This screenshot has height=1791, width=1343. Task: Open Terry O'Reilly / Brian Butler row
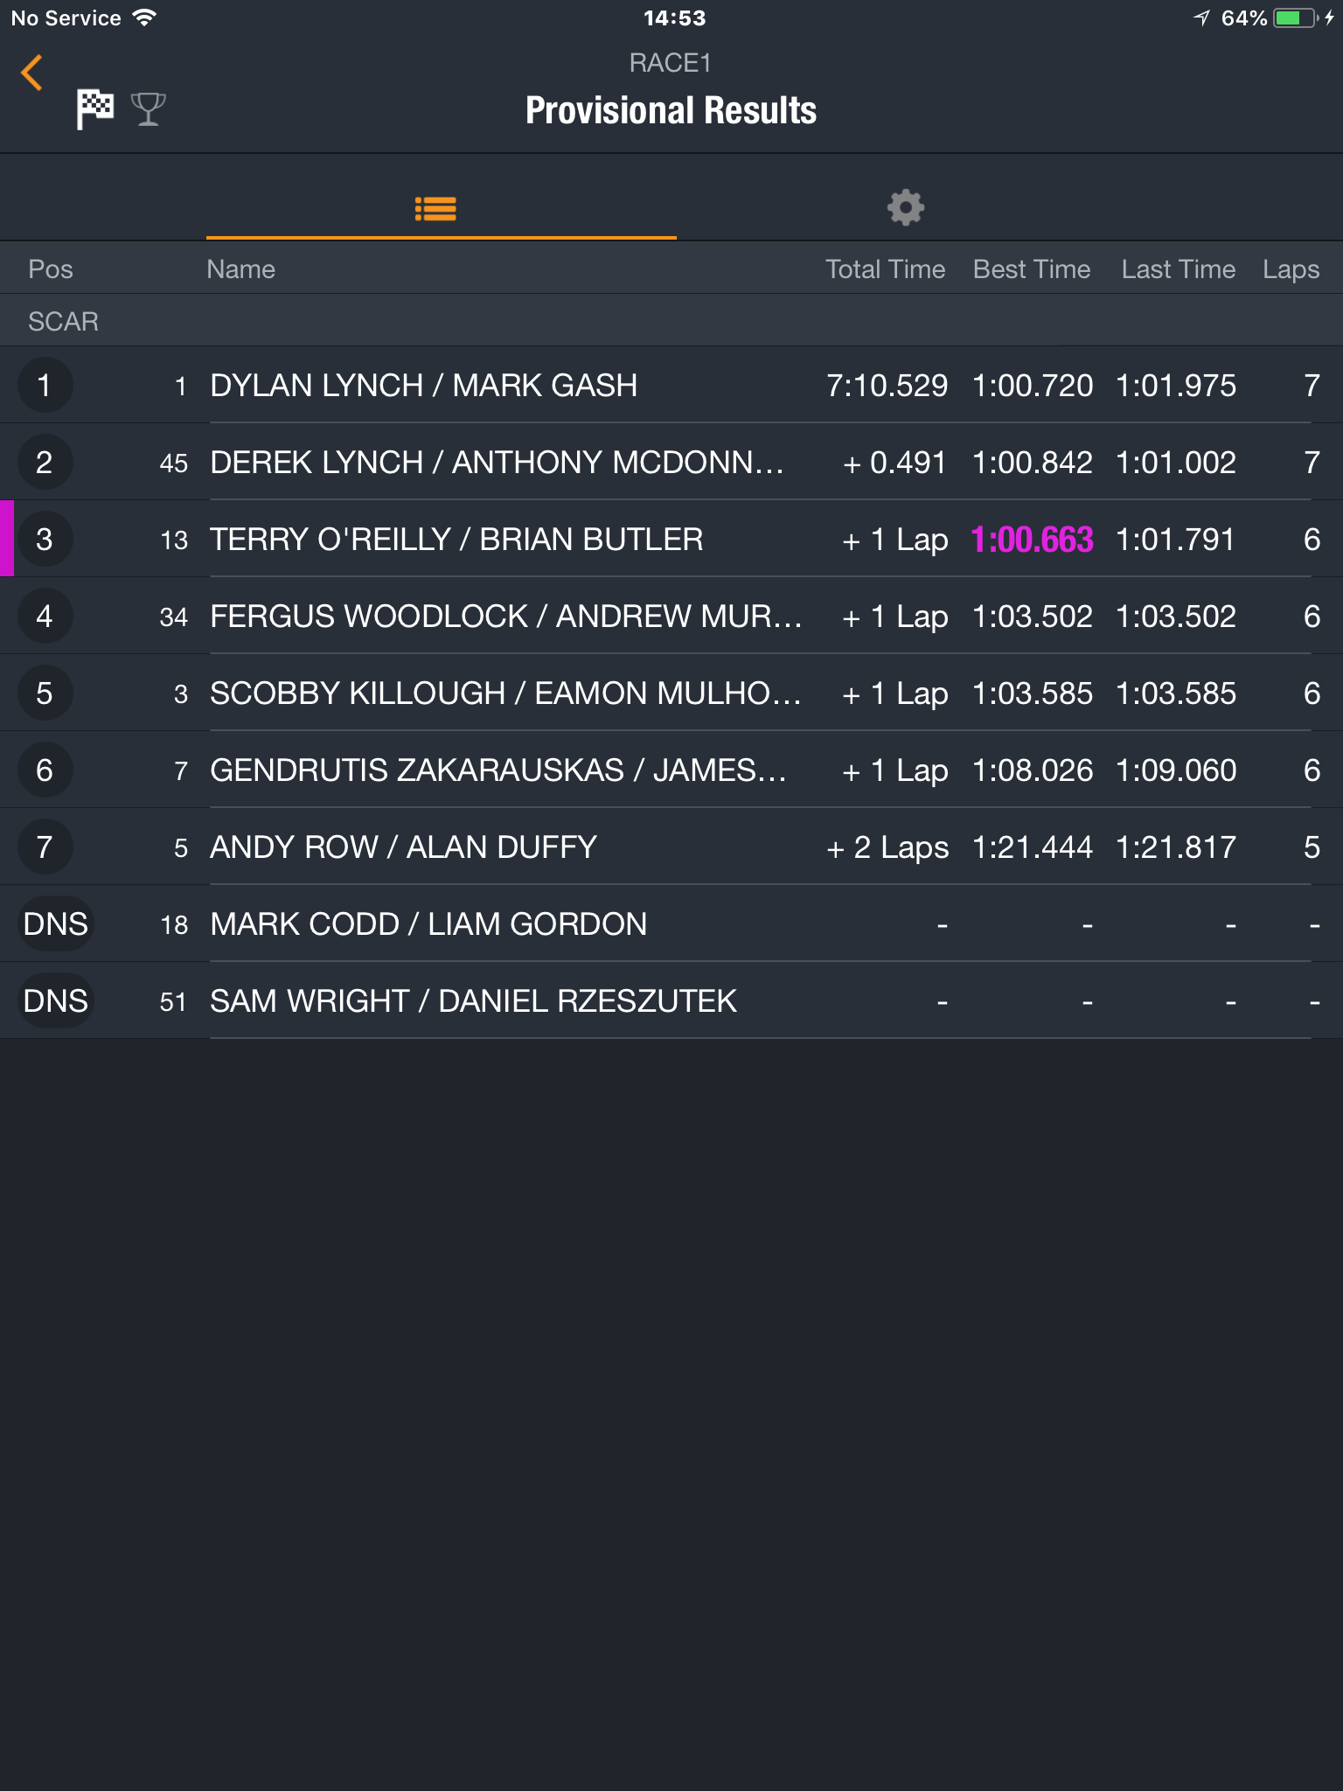(671, 540)
